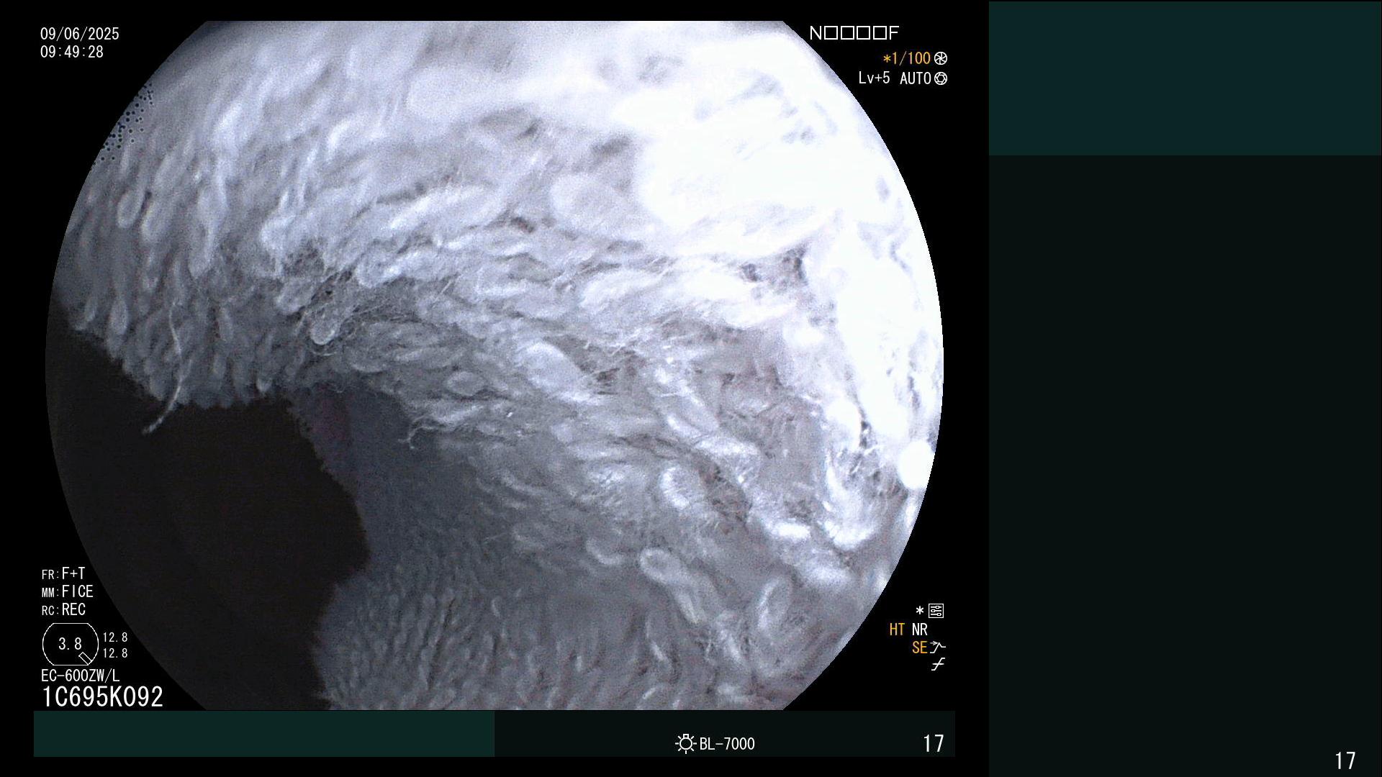1382x777 pixels.
Task: Click the MM: FICE mode label
Action: (68, 591)
